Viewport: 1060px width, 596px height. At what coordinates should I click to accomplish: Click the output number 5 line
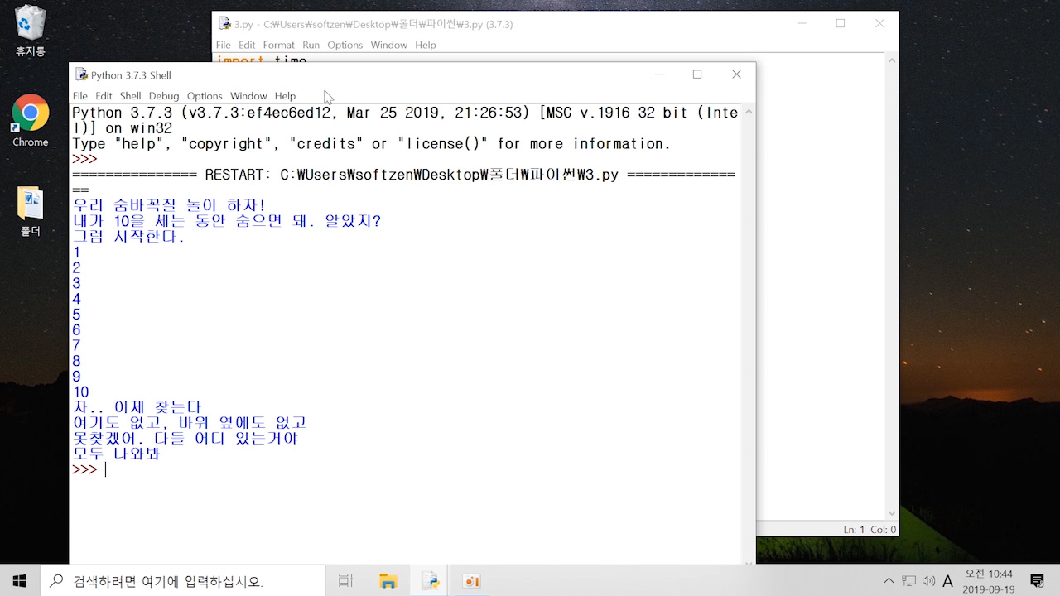click(x=76, y=315)
